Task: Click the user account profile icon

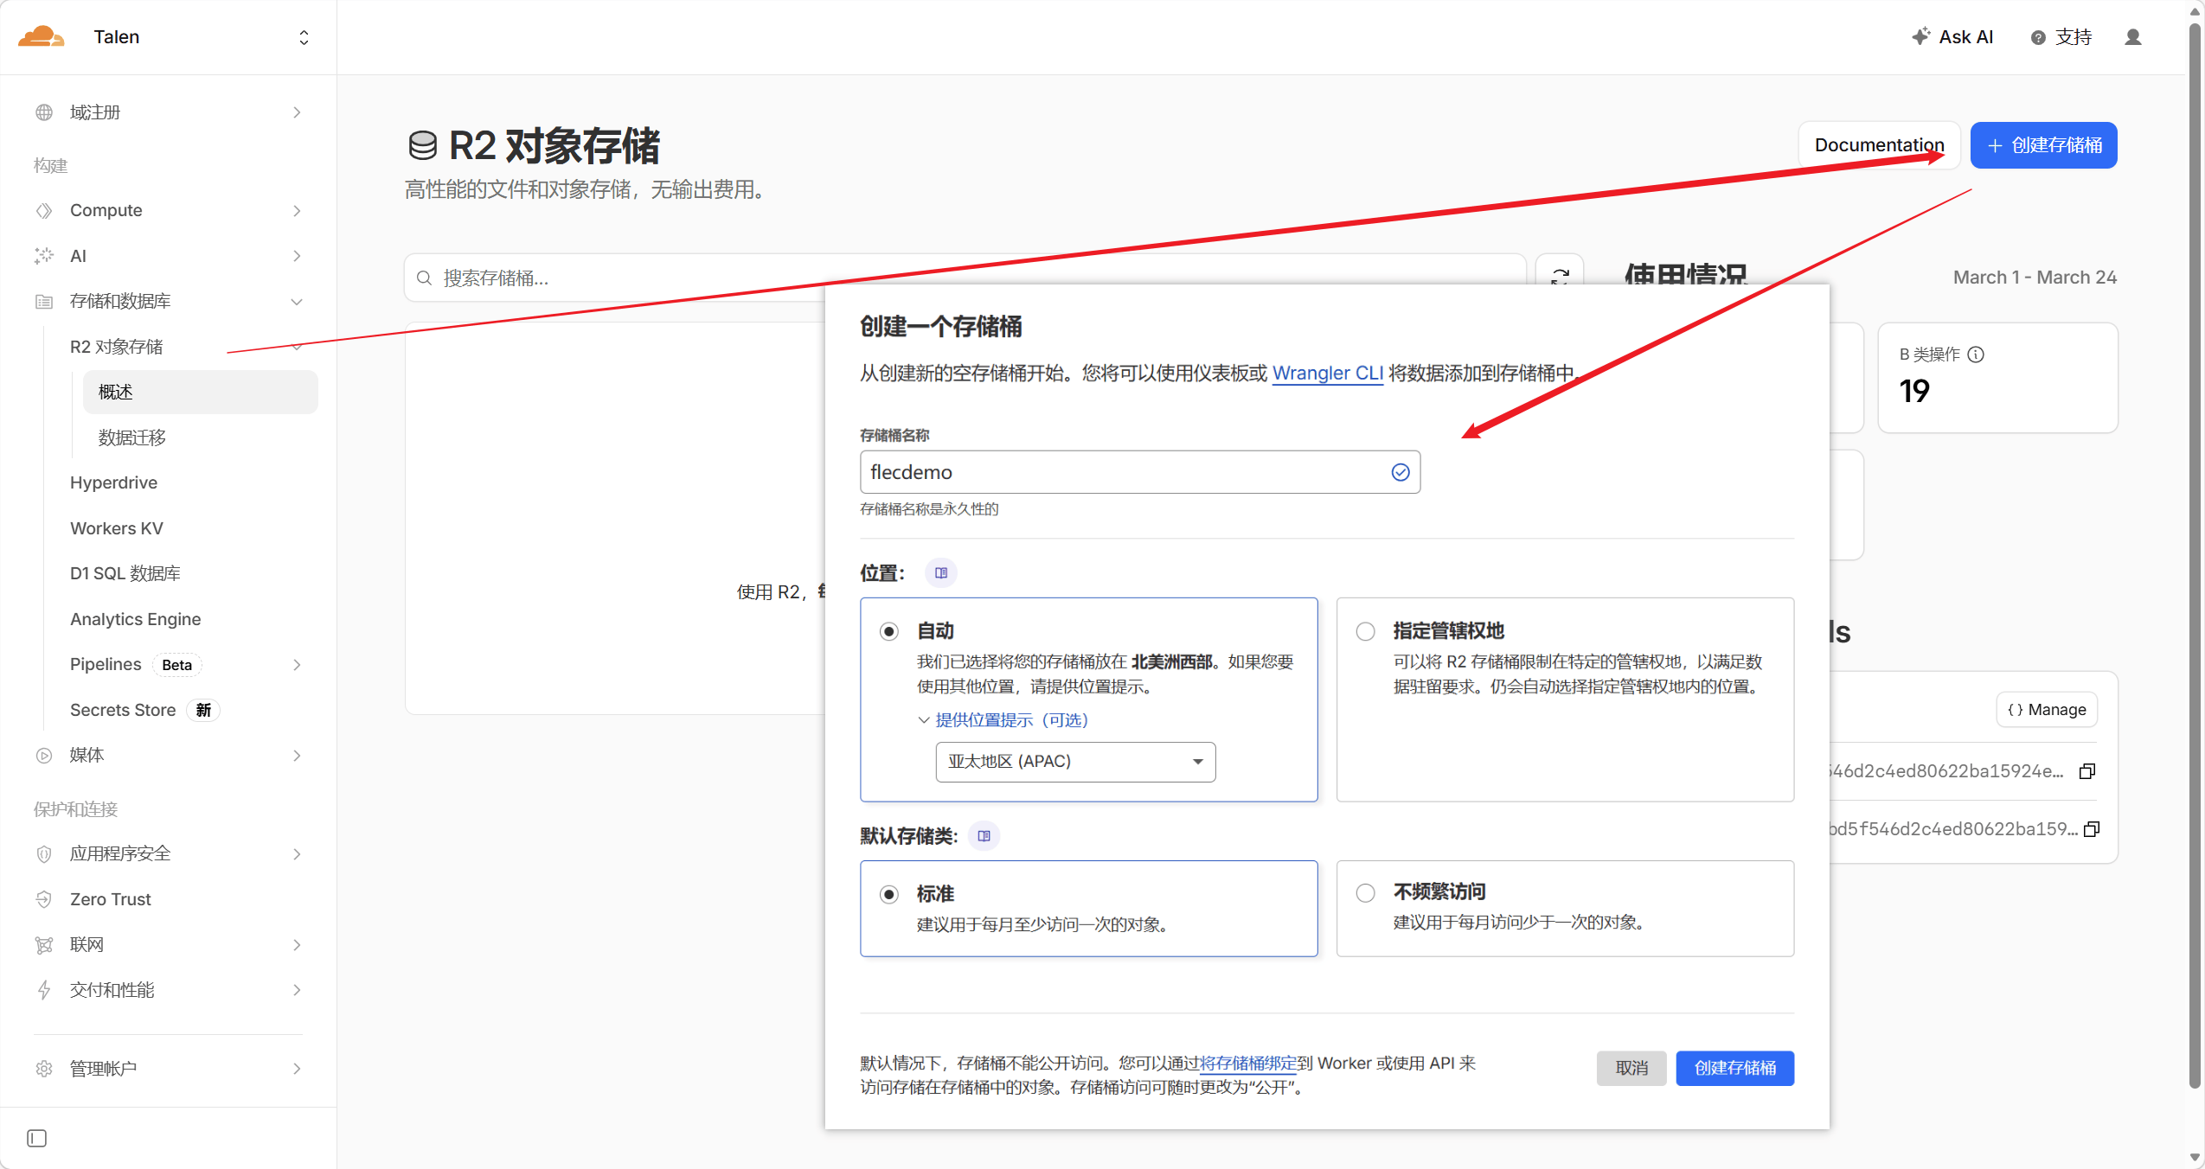Action: pyautogui.click(x=2132, y=37)
